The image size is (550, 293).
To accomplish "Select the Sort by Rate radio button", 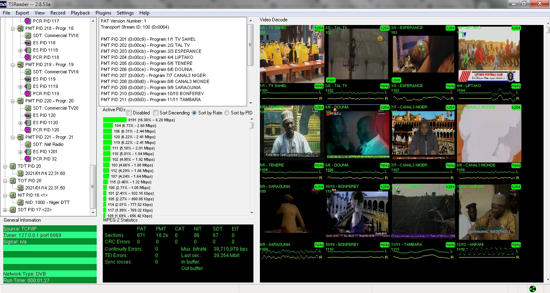I will (x=195, y=113).
